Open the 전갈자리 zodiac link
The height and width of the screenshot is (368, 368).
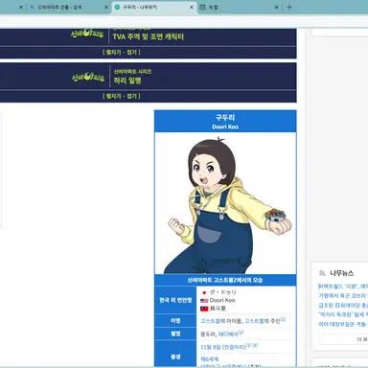pos(234,347)
